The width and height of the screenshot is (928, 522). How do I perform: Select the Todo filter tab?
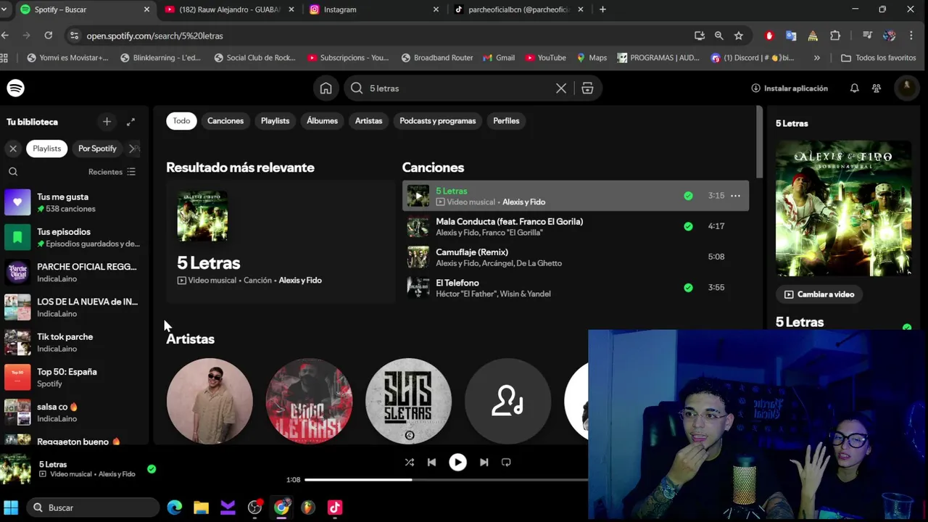pyautogui.click(x=181, y=121)
